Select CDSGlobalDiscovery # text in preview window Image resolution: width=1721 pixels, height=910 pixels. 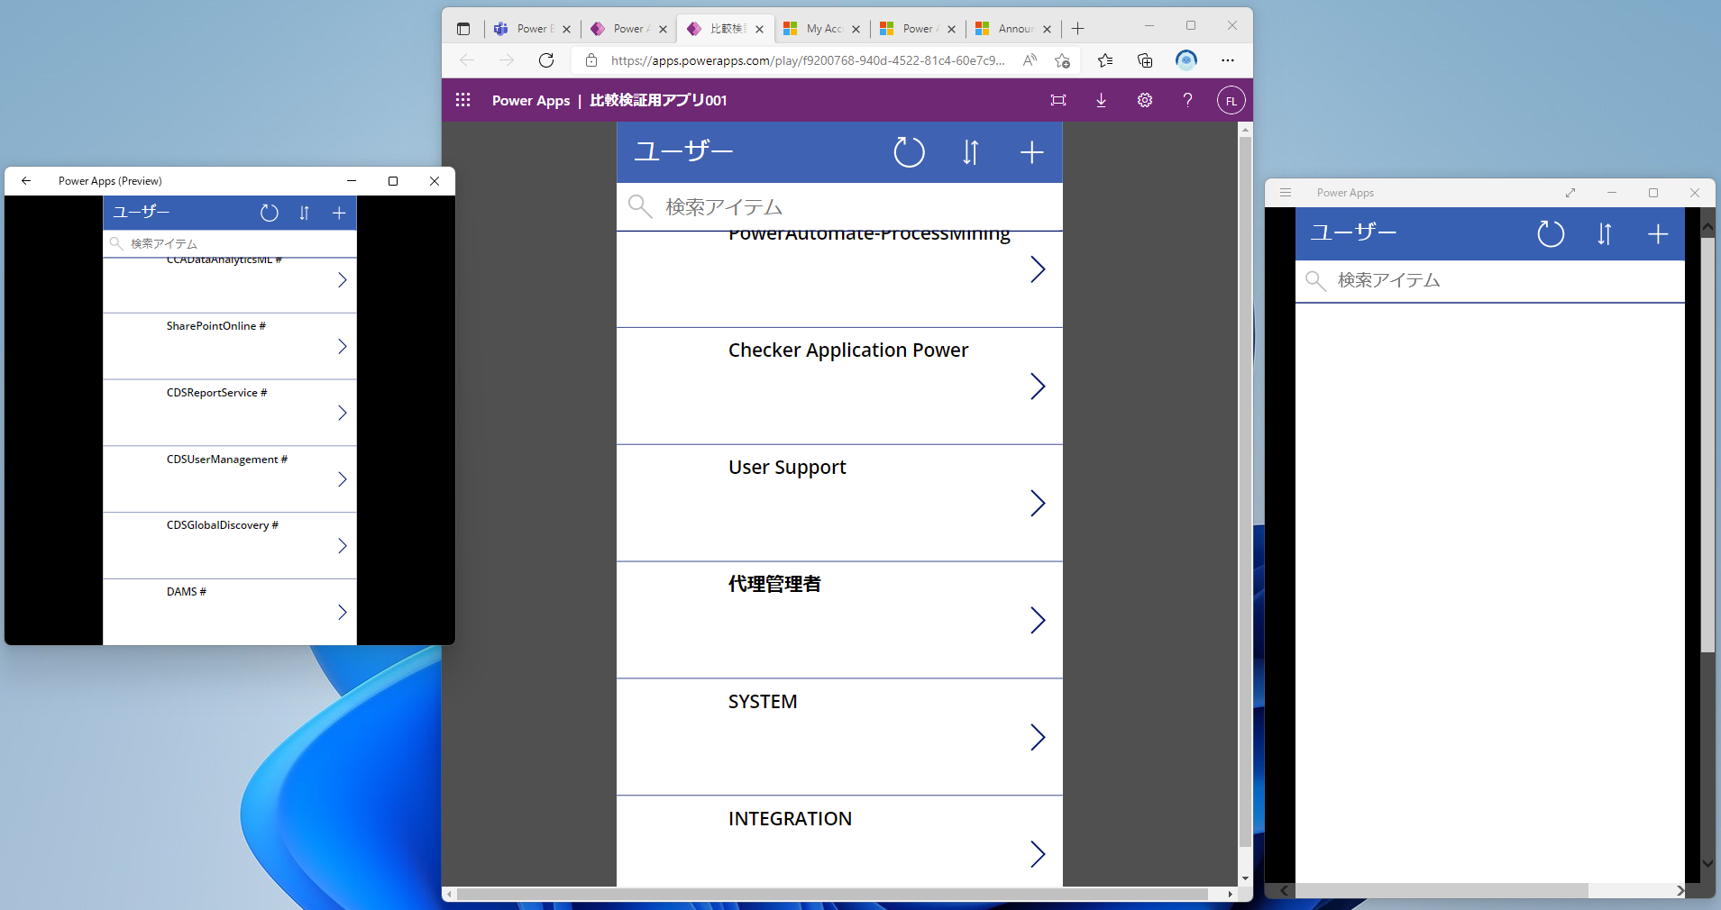click(x=223, y=525)
